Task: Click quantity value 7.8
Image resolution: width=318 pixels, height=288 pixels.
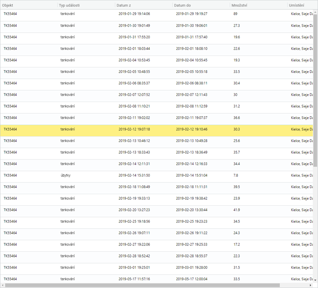Action: (235, 175)
